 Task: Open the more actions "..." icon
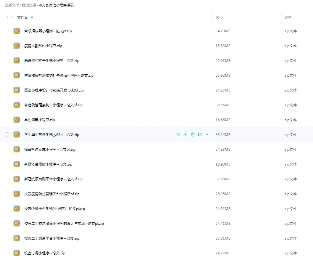pos(207,134)
